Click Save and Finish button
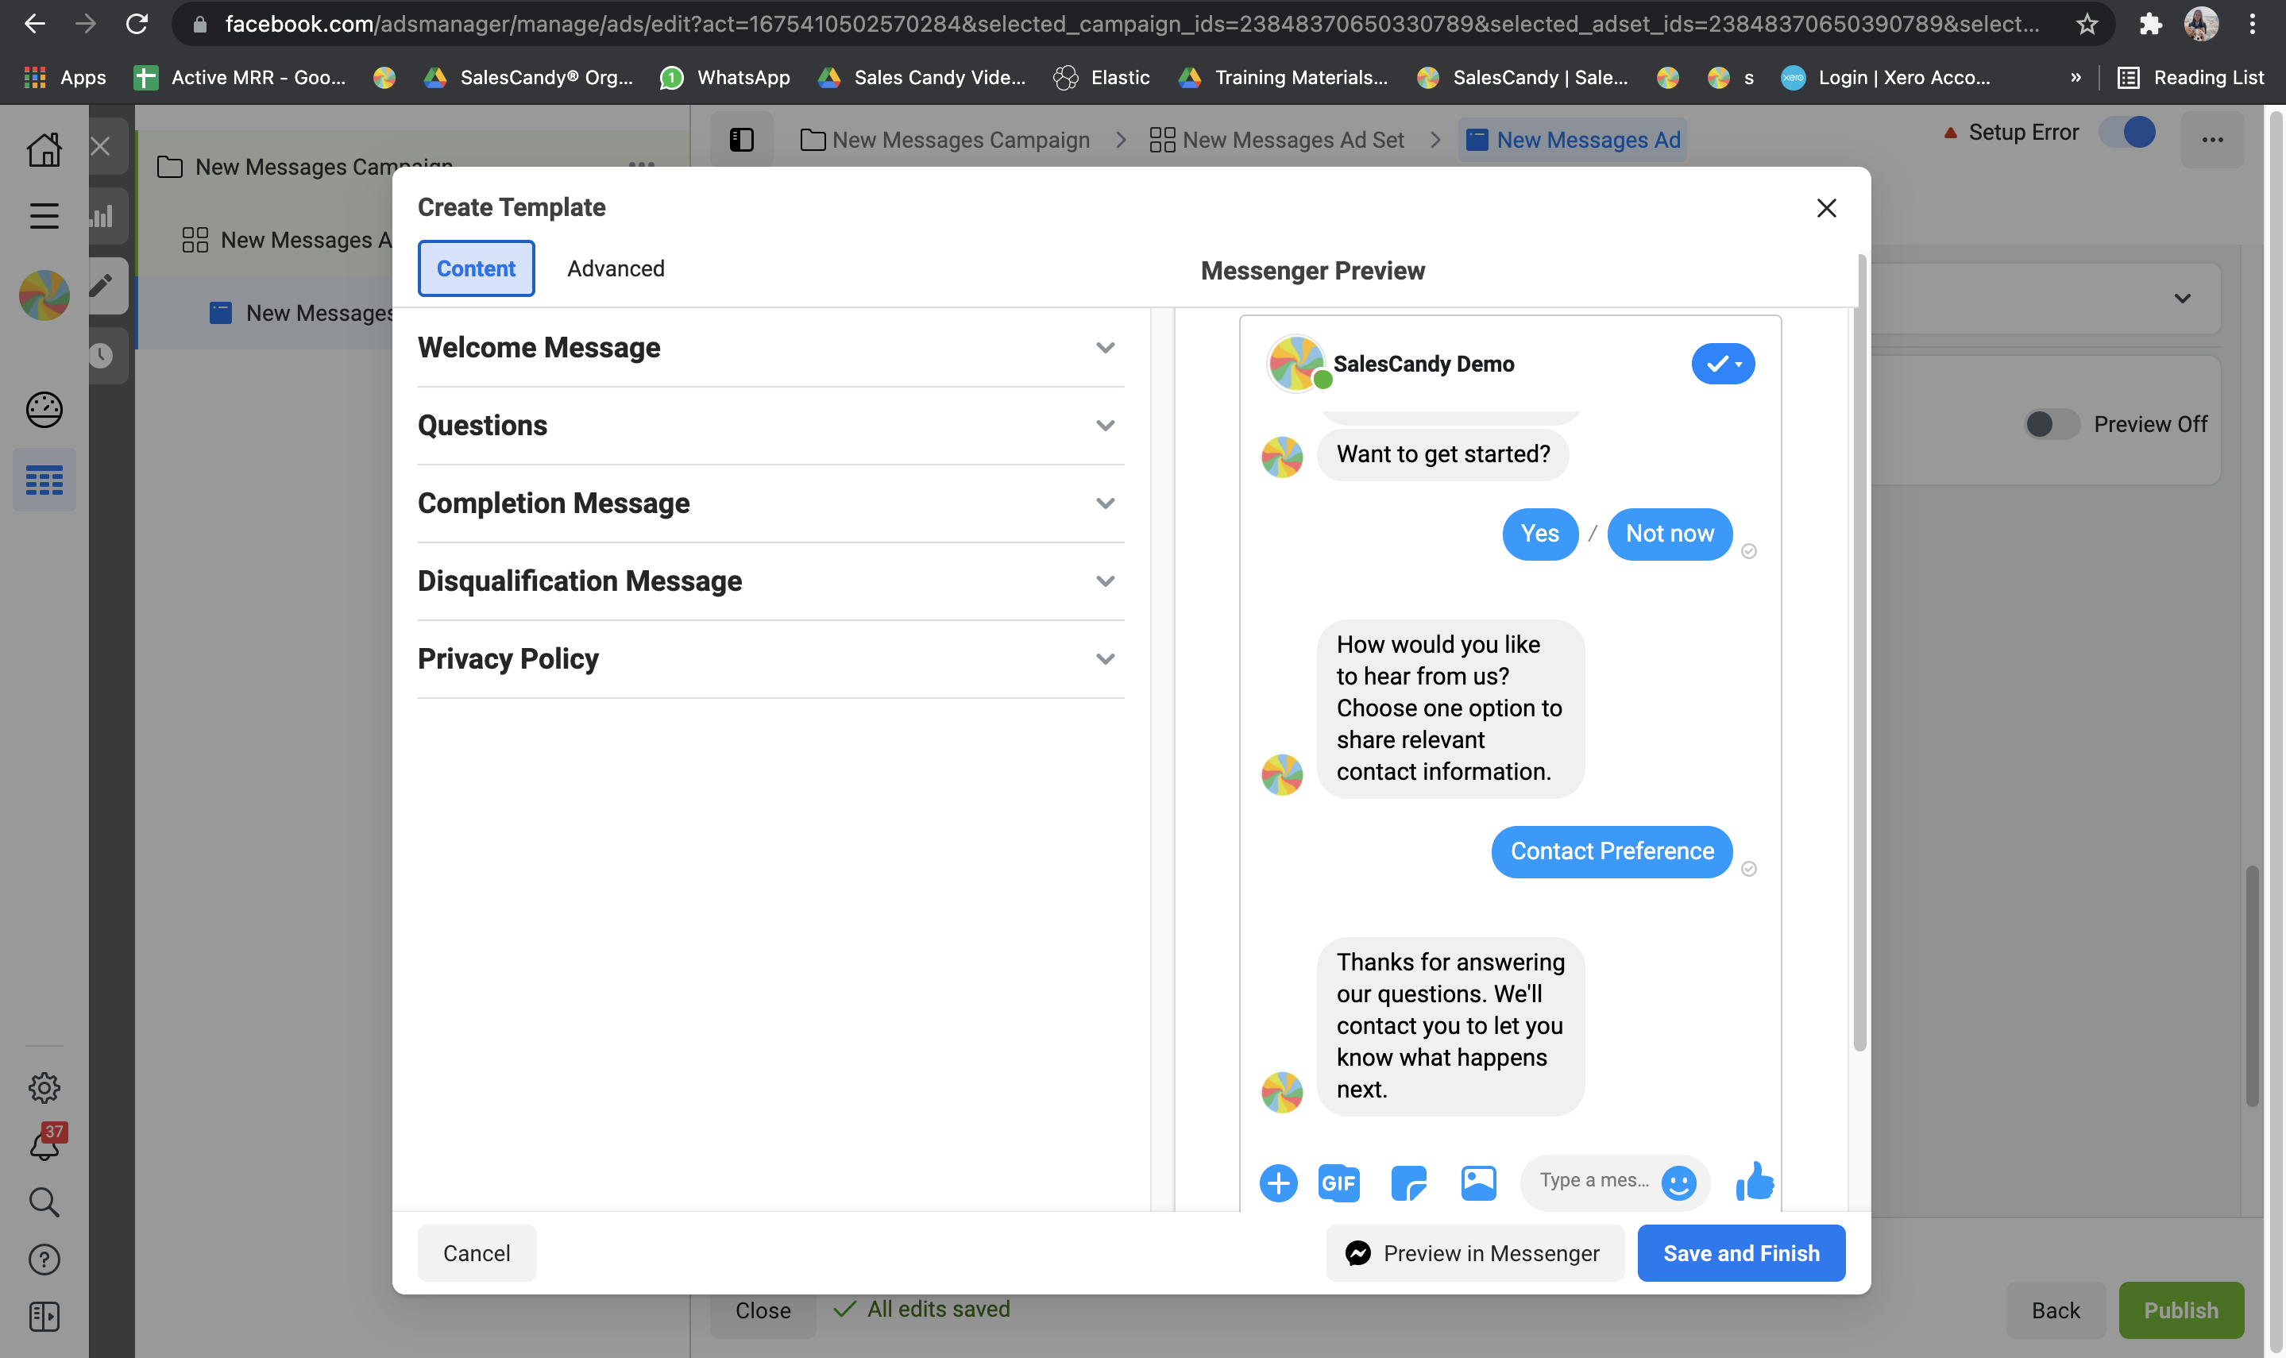This screenshot has height=1358, width=2286. [x=1740, y=1252]
